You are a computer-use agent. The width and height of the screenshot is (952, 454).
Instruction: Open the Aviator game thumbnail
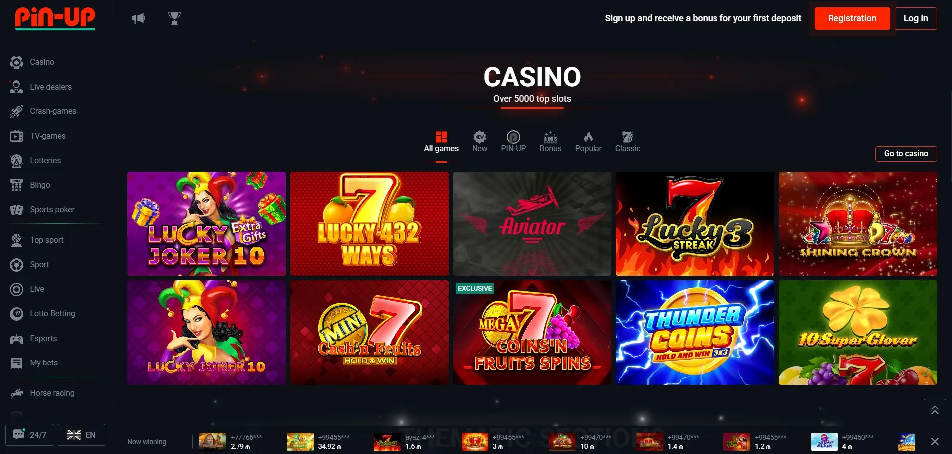pyautogui.click(x=532, y=224)
